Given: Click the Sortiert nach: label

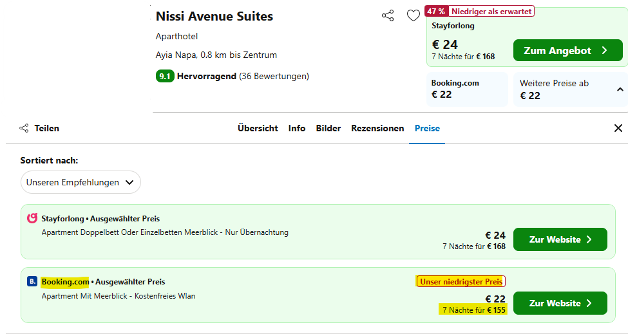Looking at the screenshot, I should click(x=49, y=160).
